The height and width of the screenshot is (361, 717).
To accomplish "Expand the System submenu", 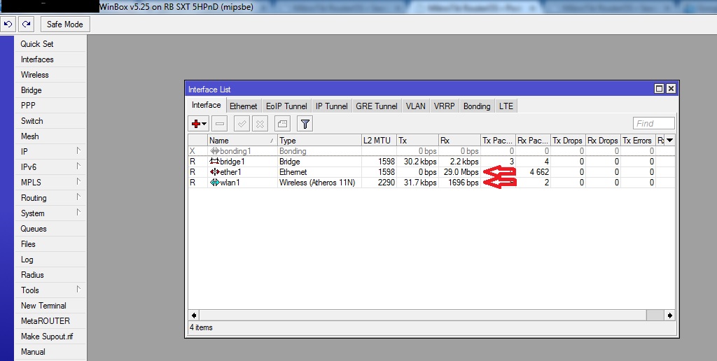I will click(50, 213).
